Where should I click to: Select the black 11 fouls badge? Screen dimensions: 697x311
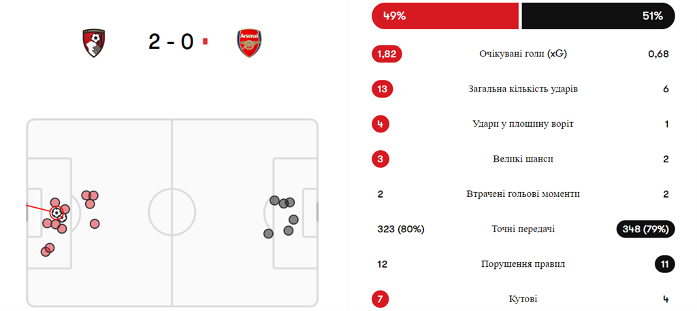click(665, 264)
